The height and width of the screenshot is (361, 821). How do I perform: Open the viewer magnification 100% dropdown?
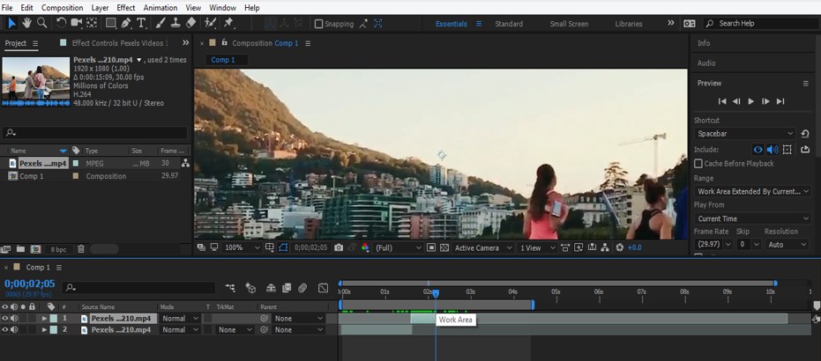[x=238, y=248]
